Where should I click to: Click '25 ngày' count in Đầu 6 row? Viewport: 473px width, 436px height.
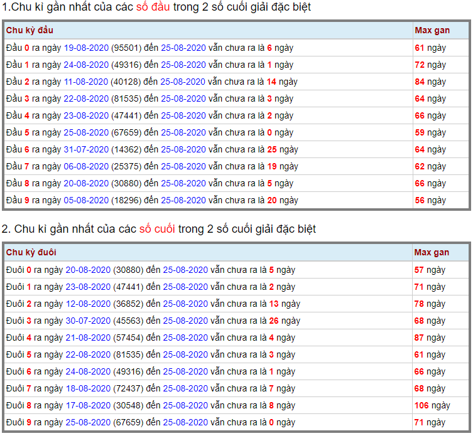pyautogui.click(x=283, y=149)
